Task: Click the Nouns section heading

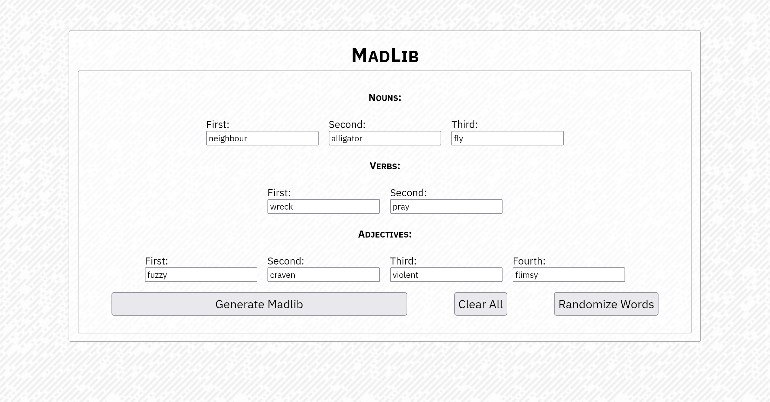Action: pos(385,97)
